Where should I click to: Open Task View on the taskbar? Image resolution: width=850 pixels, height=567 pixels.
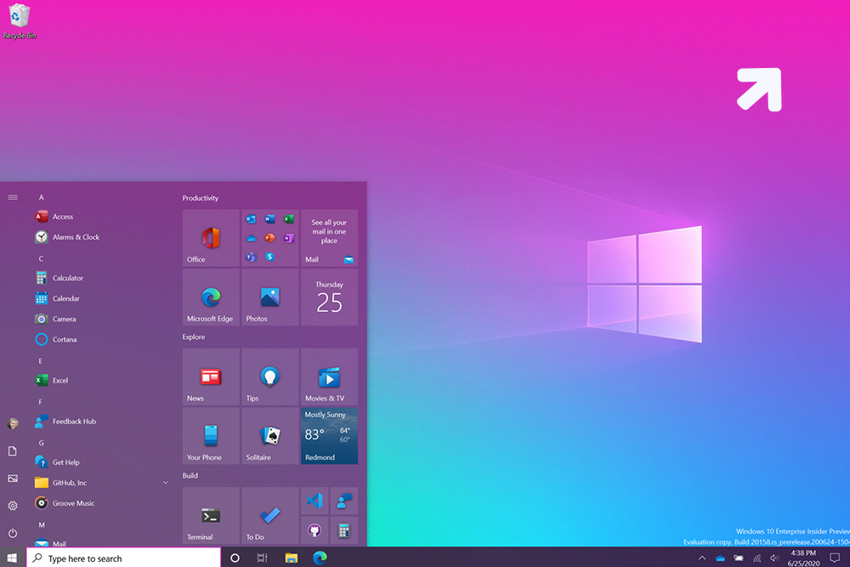point(263,558)
